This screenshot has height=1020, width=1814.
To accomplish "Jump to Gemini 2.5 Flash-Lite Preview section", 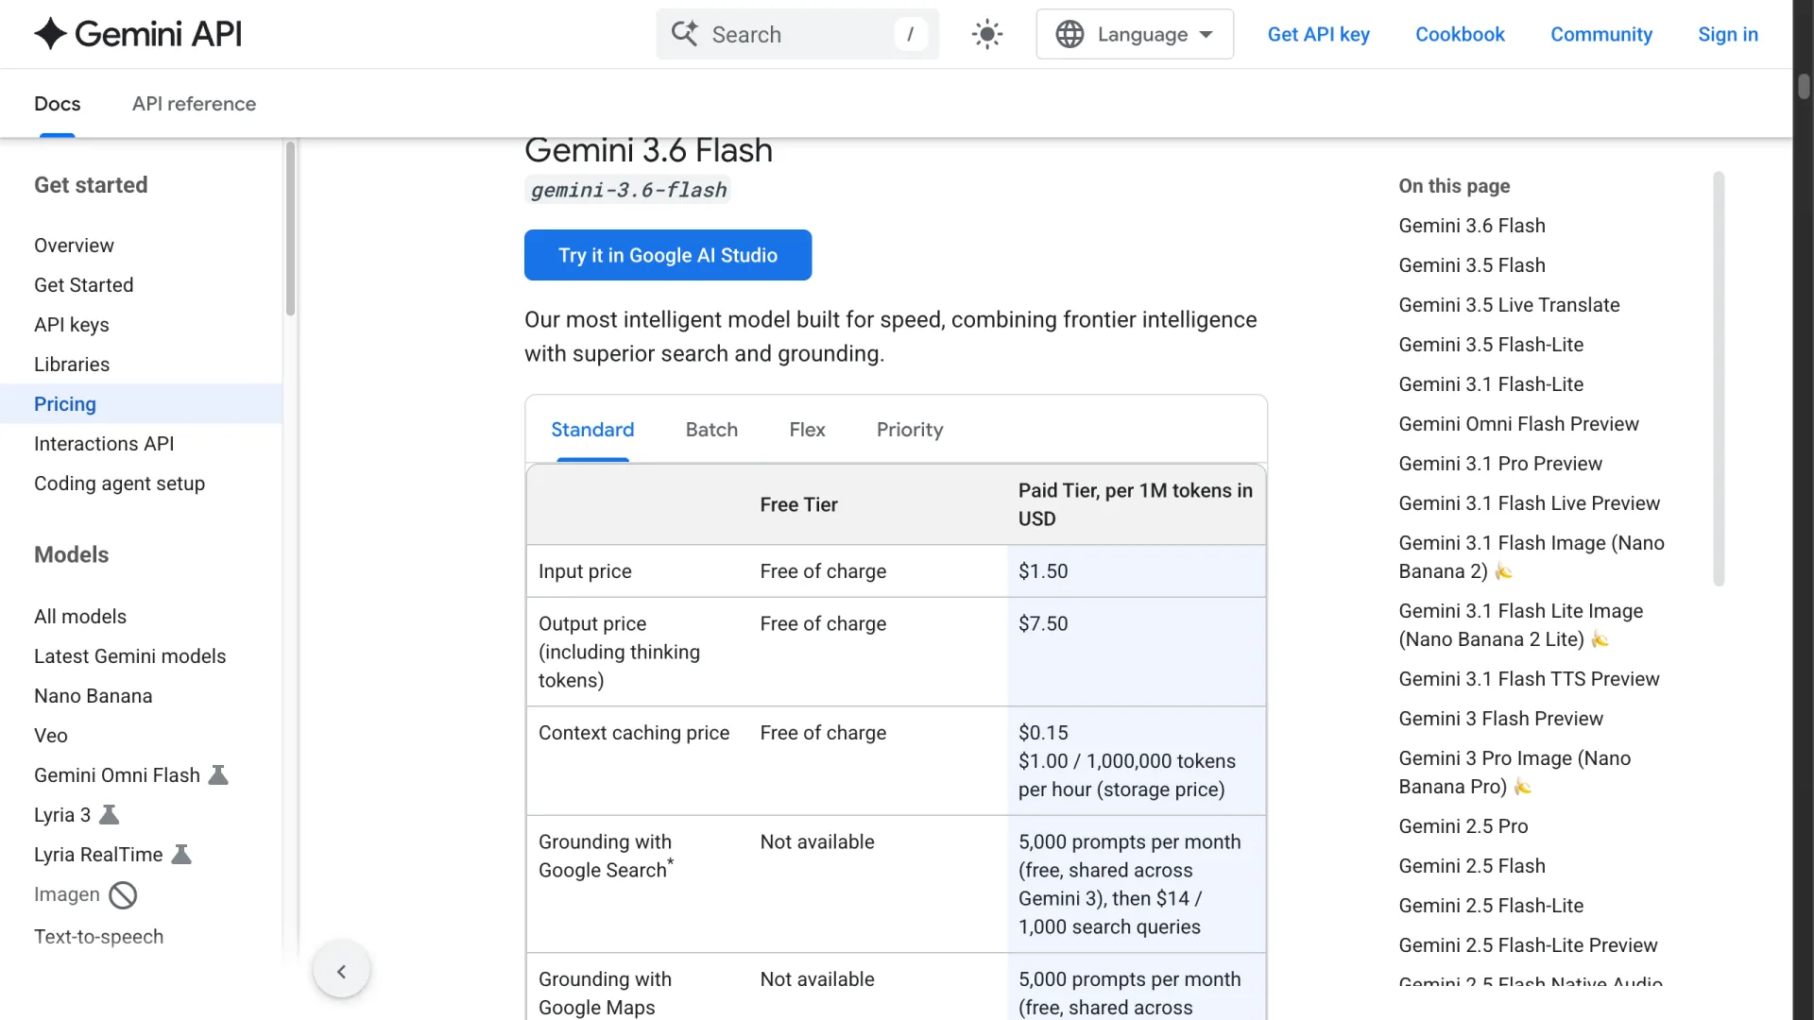I will click(1528, 945).
